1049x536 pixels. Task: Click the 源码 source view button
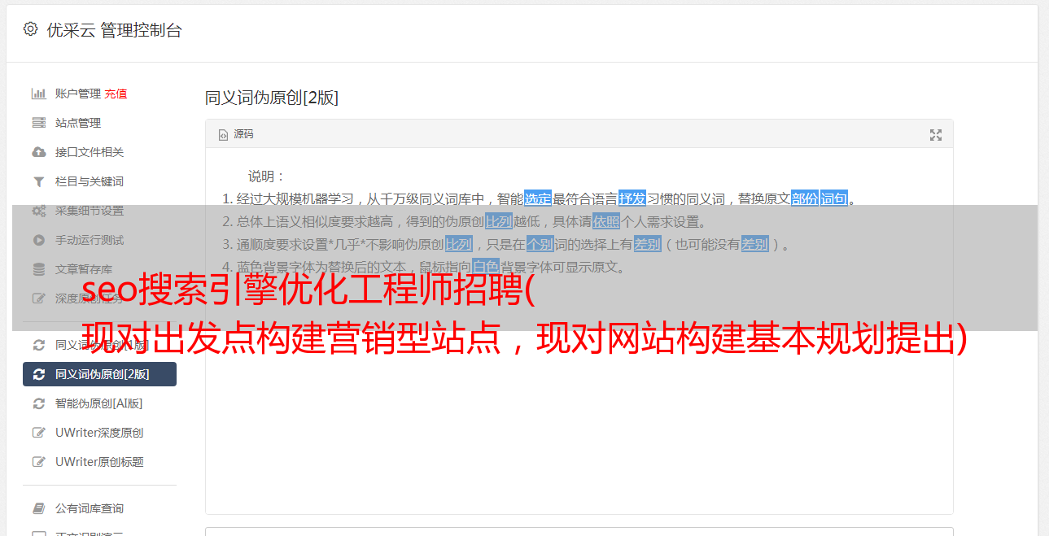236,134
